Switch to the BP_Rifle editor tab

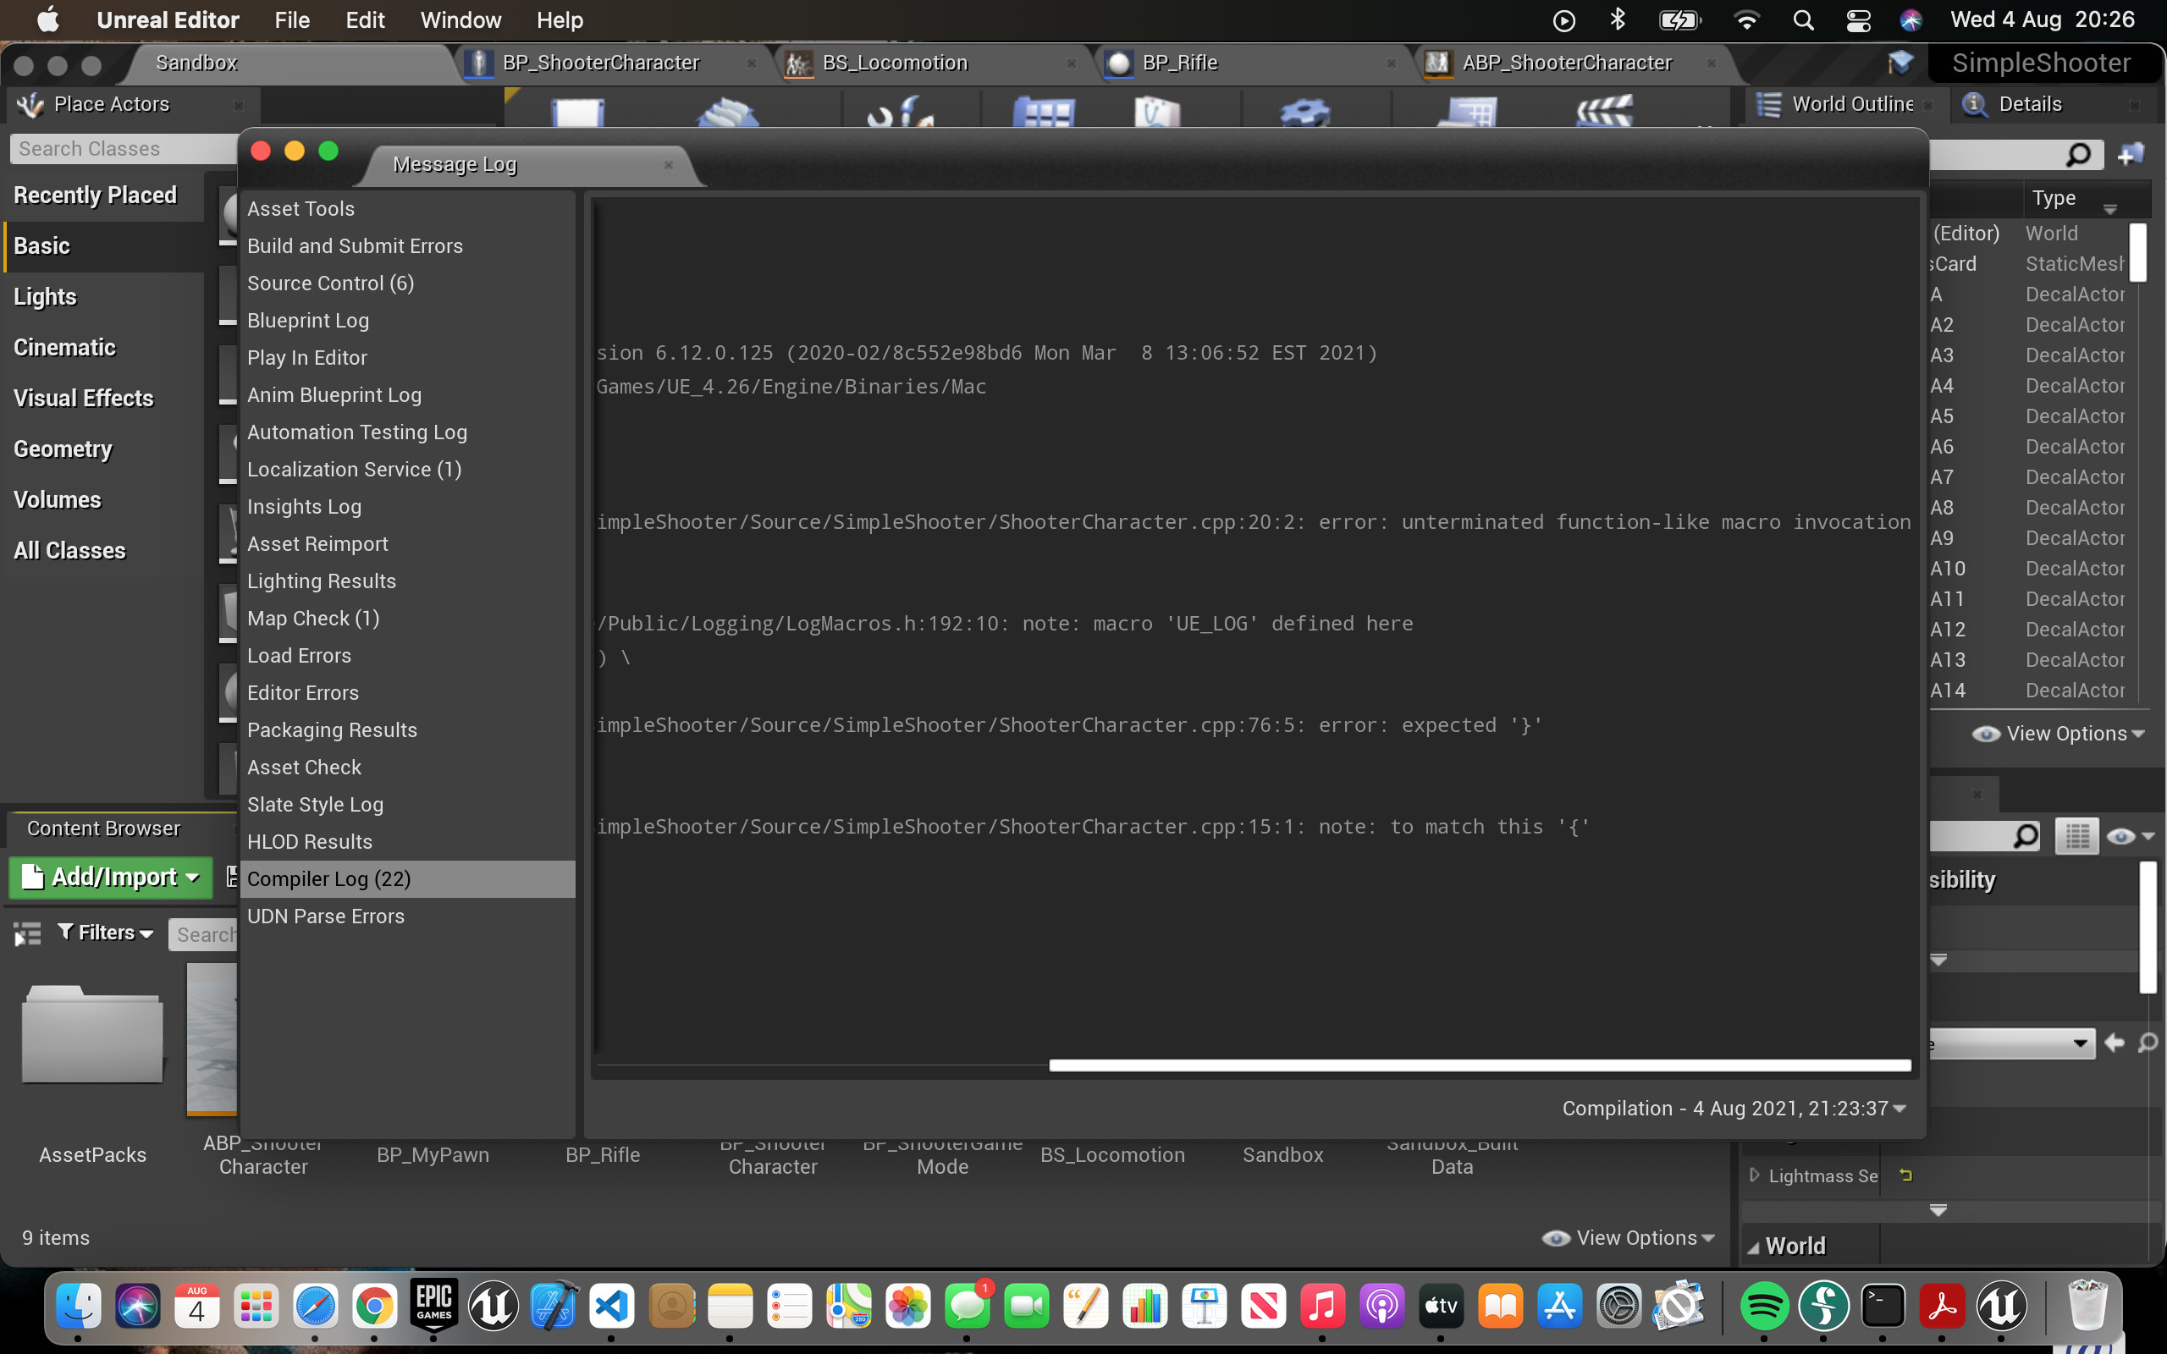point(1178,63)
